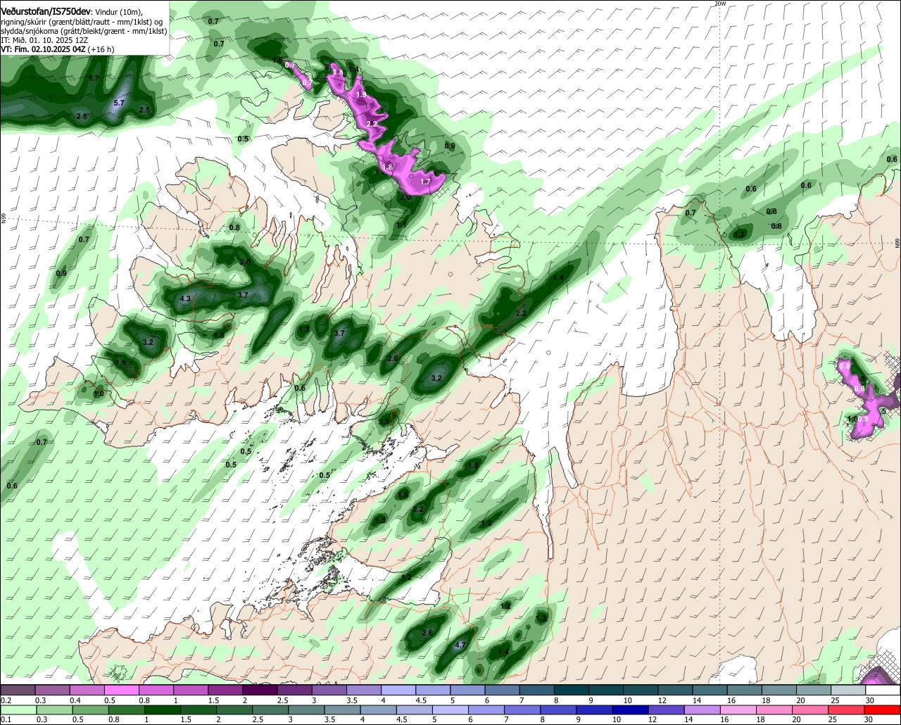Click the 'slydda/snjókoma' legend description line
901x725 pixels.
[84, 32]
